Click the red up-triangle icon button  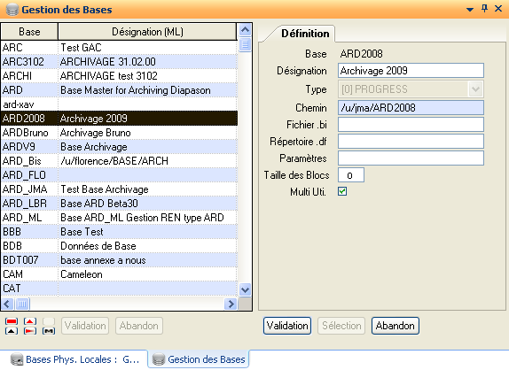click(x=30, y=321)
